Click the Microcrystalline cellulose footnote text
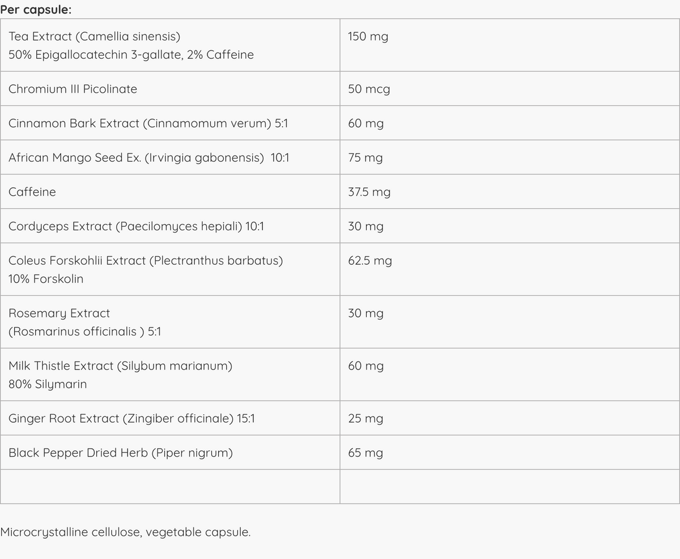680x559 pixels. point(125,532)
